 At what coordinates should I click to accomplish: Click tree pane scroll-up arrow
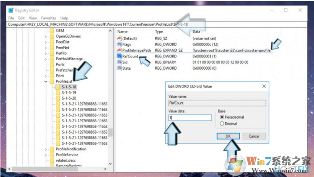[111, 31]
